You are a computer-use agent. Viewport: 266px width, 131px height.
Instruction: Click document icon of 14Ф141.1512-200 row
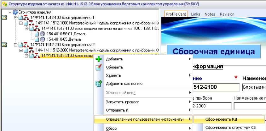(20, 45)
